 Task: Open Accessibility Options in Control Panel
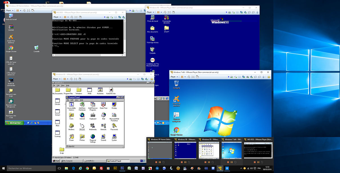(x=71, y=106)
